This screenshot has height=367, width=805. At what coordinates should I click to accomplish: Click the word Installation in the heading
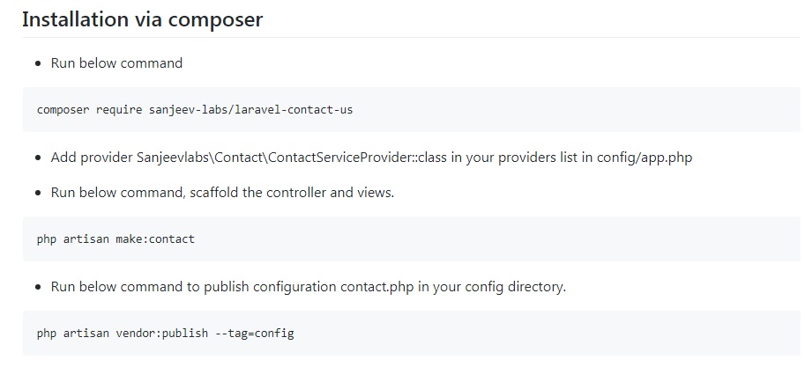tap(68, 19)
